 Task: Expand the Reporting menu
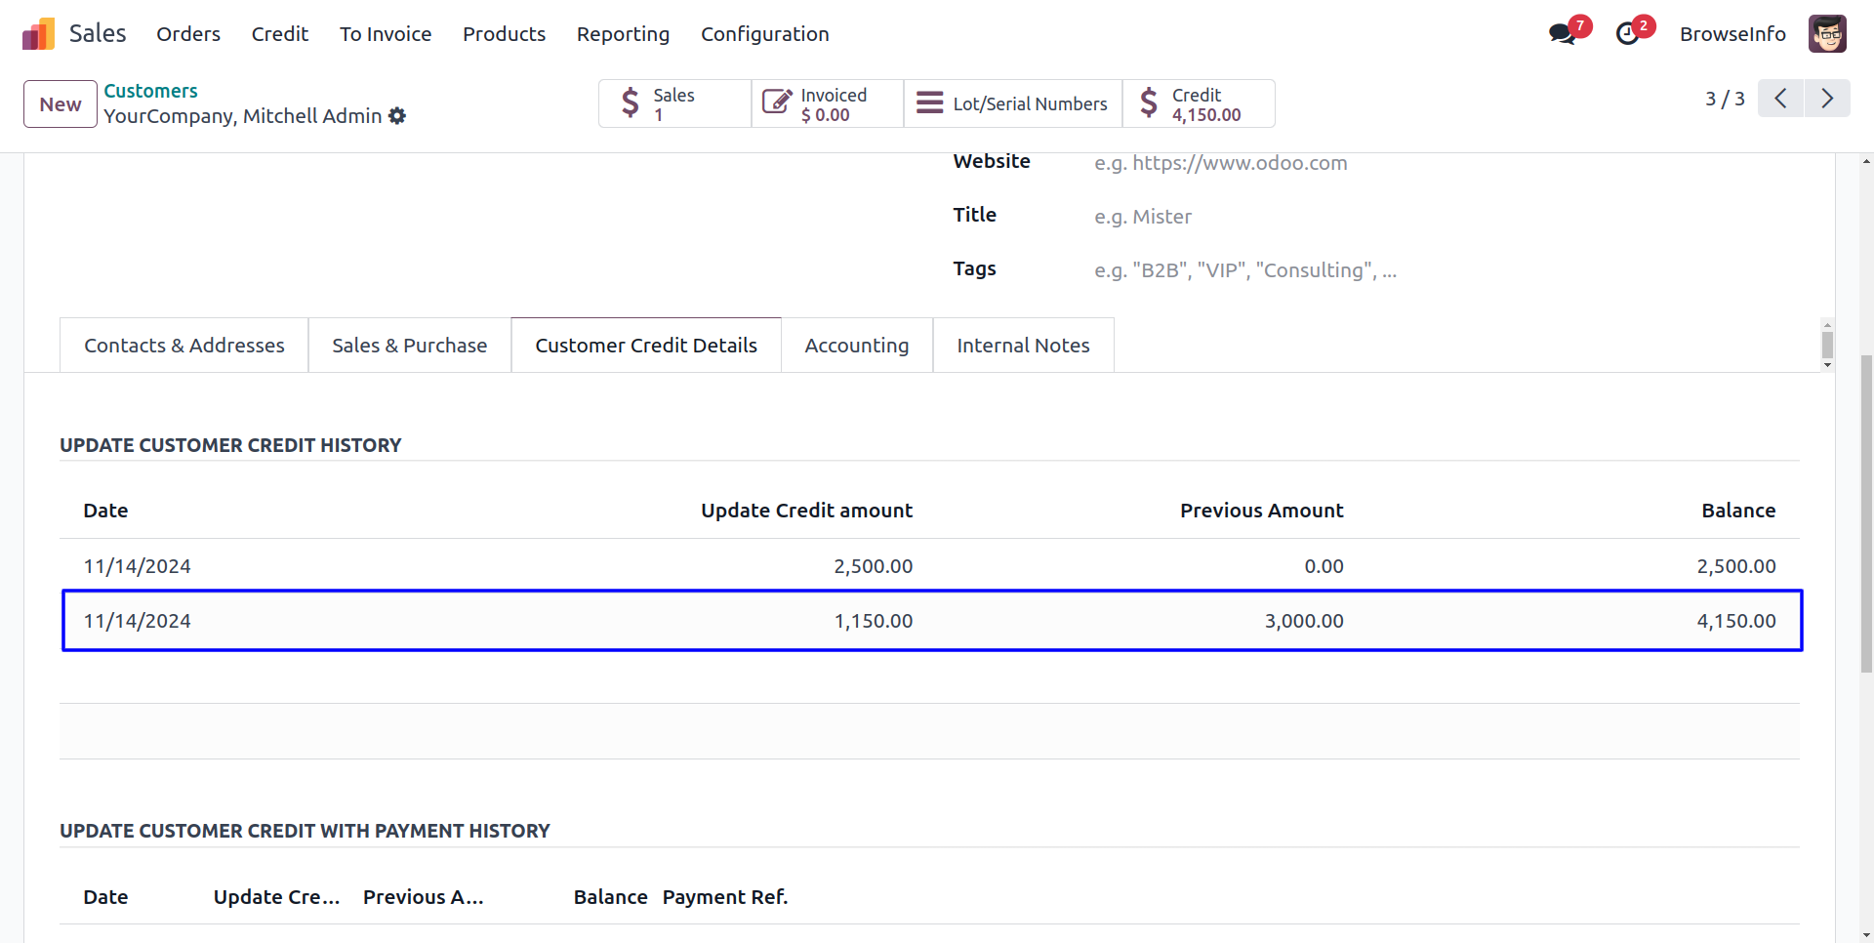(623, 34)
